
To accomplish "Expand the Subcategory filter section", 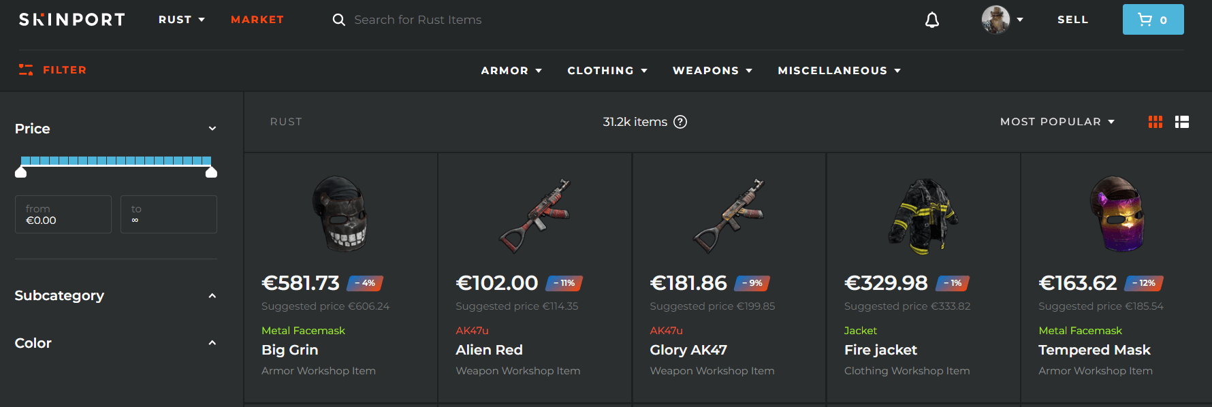I will 212,295.
